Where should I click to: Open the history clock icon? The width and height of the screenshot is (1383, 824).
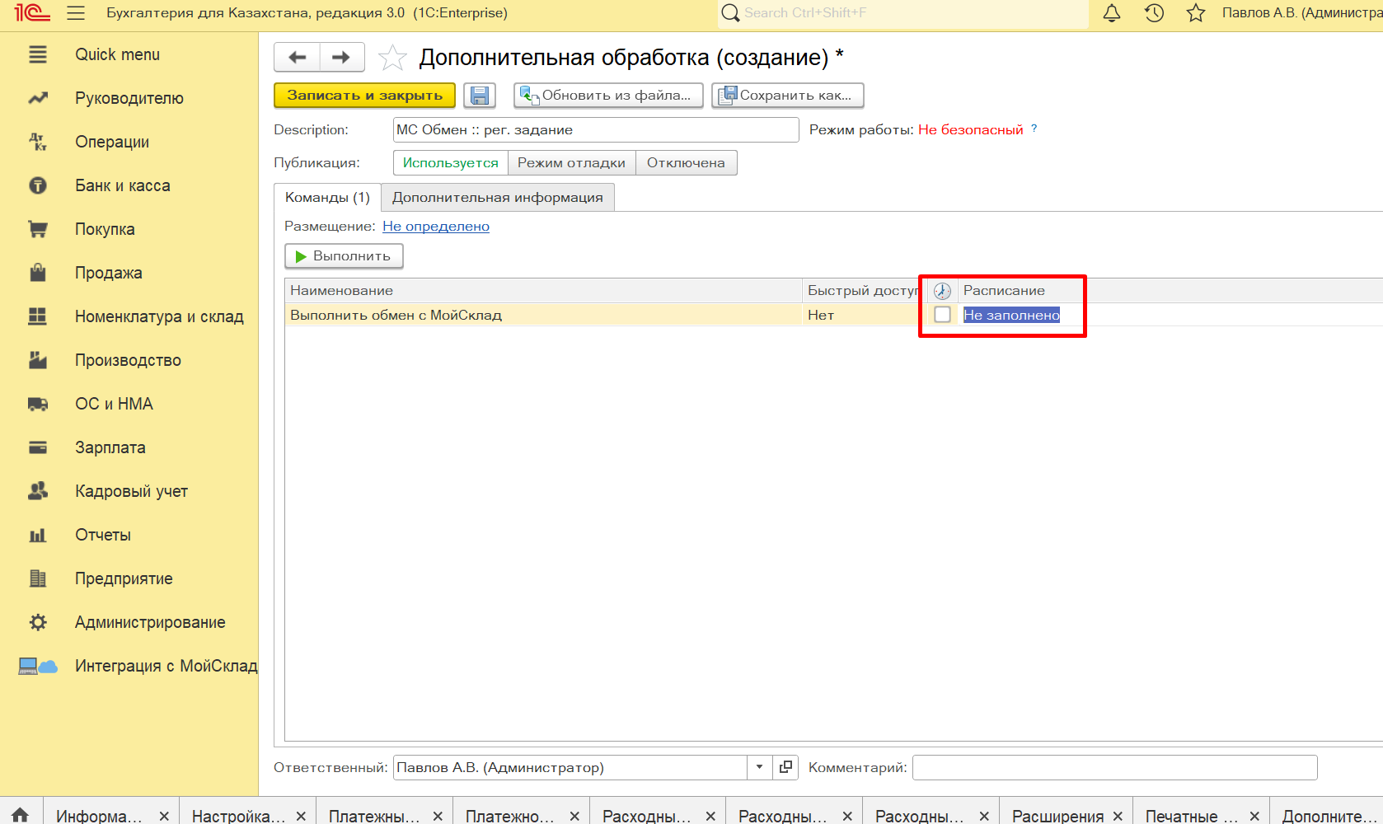coord(1154,13)
